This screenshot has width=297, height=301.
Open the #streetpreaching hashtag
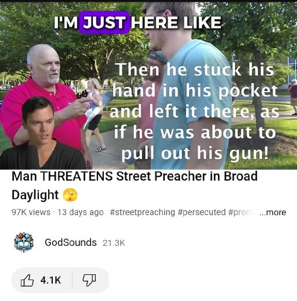(142, 212)
